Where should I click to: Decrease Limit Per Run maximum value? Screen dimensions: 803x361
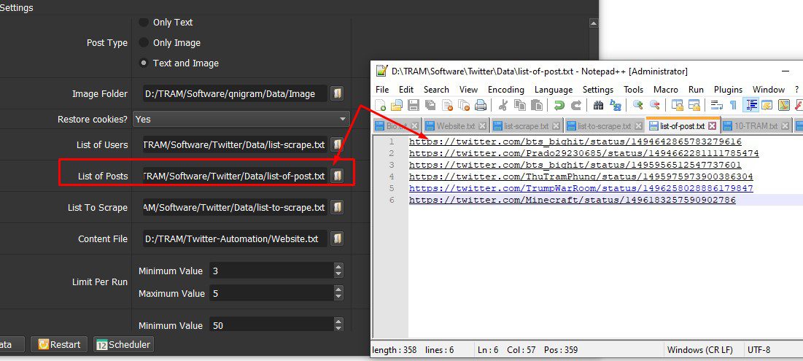coord(338,297)
